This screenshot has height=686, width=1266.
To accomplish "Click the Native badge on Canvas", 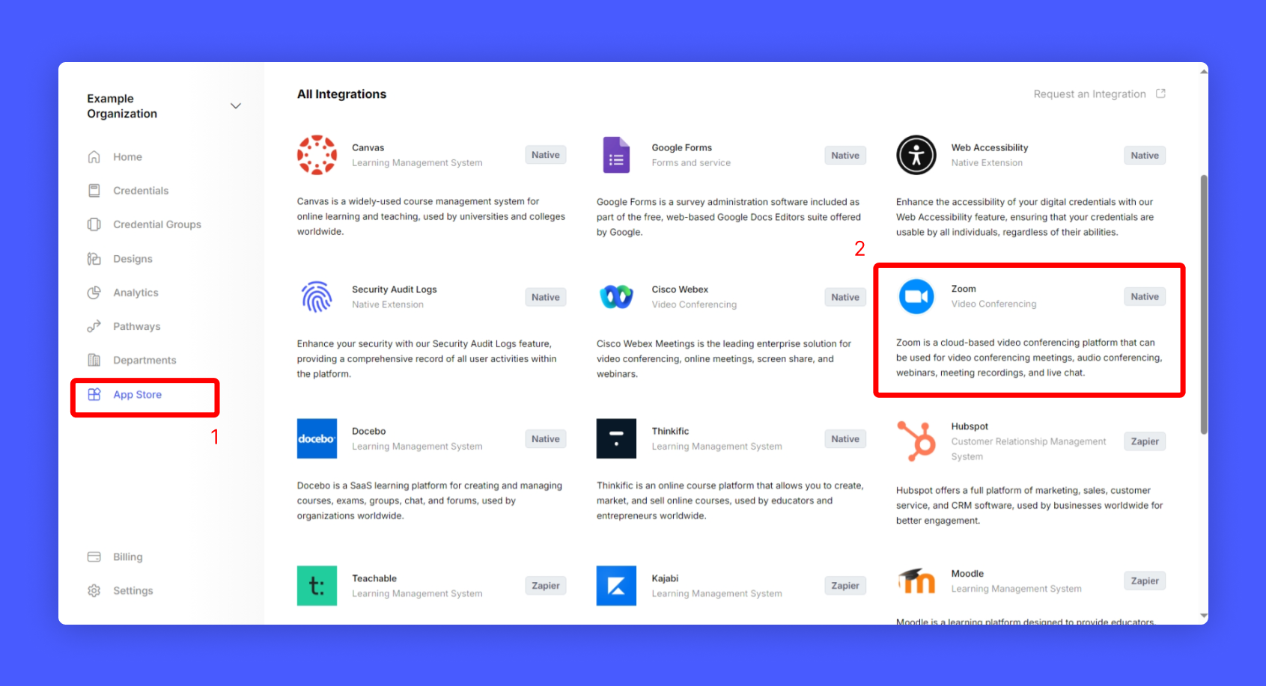I will tap(545, 155).
